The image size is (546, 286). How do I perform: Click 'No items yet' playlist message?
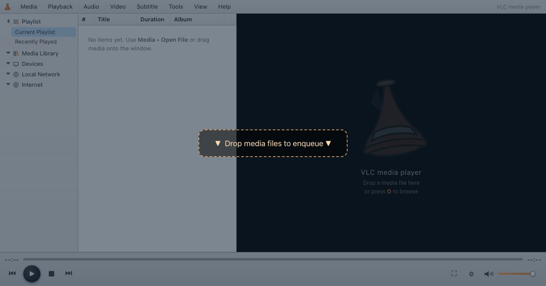pyautogui.click(x=149, y=44)
